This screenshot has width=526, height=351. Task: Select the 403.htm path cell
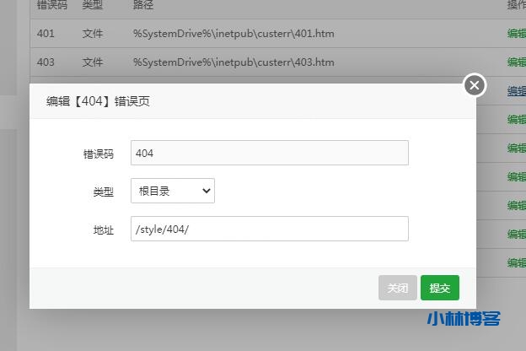(233, 62)
